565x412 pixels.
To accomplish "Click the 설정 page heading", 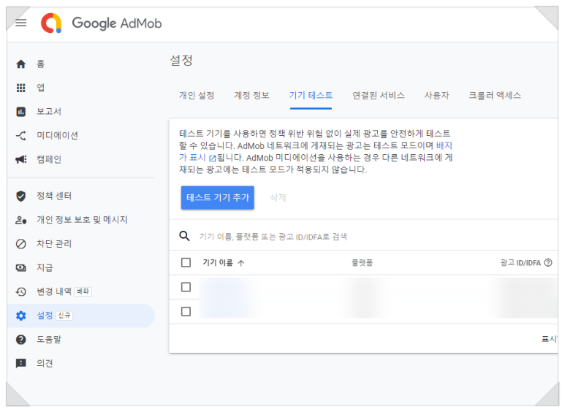I will [181, 60].
